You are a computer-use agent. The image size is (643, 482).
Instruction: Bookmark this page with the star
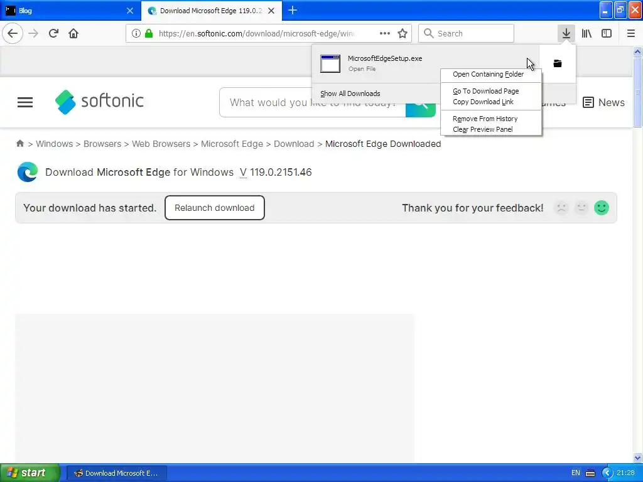[403, 33]
